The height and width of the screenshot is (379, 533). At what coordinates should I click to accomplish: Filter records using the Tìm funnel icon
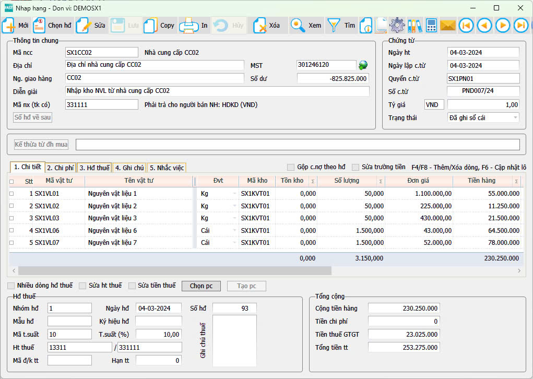point(334,25)
